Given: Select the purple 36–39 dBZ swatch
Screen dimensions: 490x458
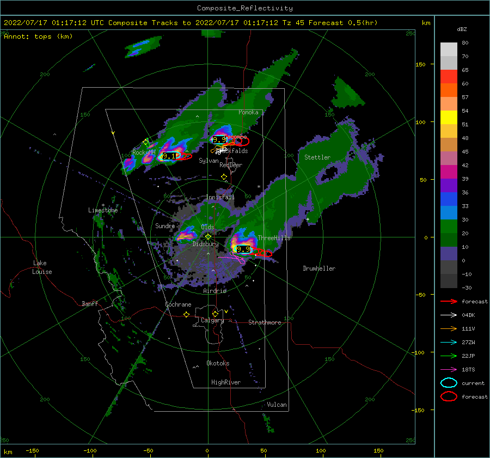Looking at the screenshot, I should (449, 186).
